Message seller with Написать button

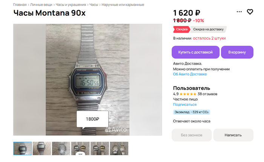tap(233, 135)
